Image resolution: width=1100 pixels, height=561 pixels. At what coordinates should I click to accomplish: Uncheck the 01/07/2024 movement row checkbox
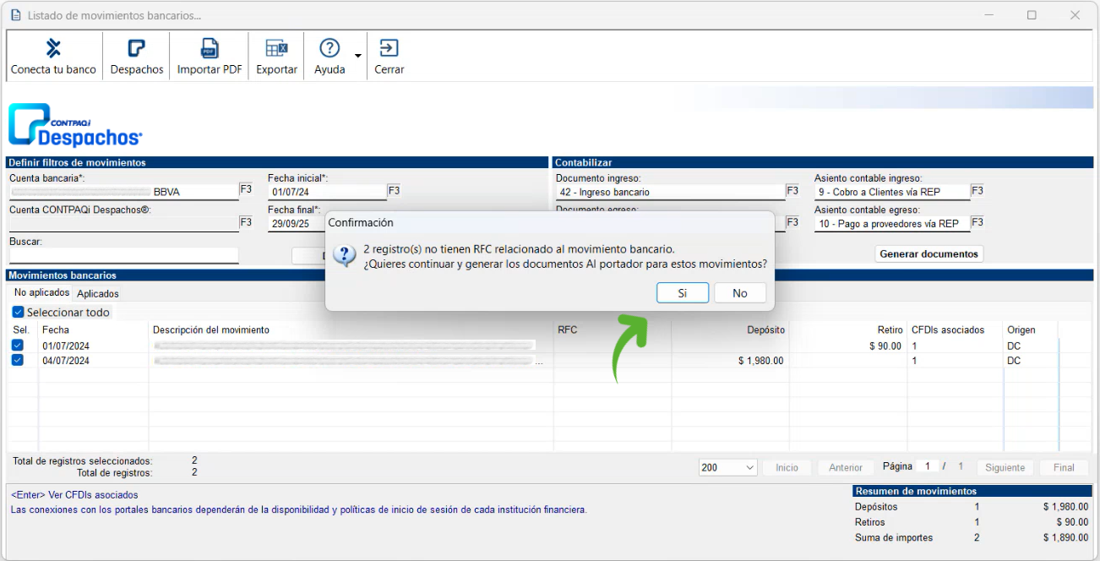(x=18, y=346)
